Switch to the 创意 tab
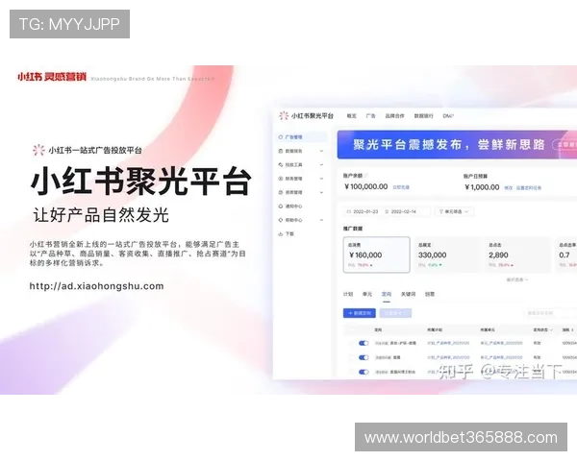This screenshot has height=461, width=577. pyautogui.click(x=430, y=294)
